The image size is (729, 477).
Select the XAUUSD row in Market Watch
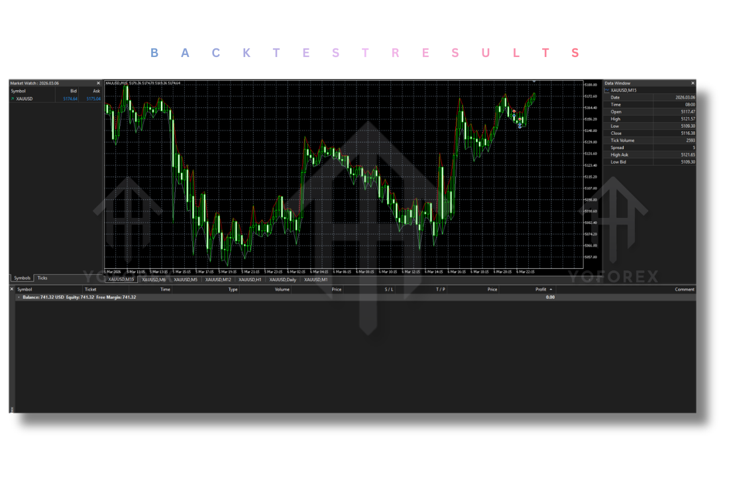33,99
